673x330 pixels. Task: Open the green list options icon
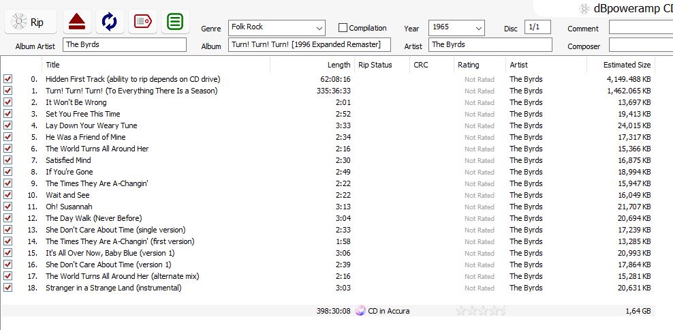[x=175, y=22]
